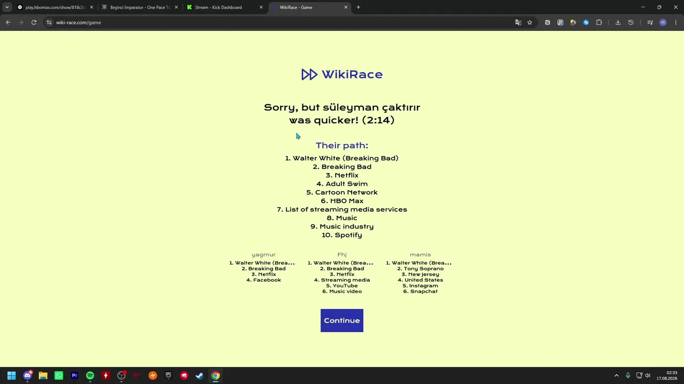The image size is (684, 384).
Task: Open Epic Games Launcher from taskbar
Action: 168,375
